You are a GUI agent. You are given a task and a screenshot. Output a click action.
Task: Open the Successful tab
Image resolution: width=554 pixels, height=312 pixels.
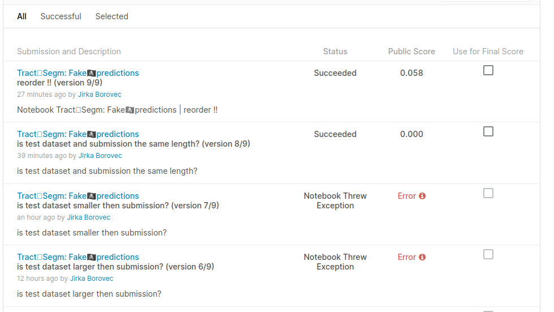[x=61, y=16]
